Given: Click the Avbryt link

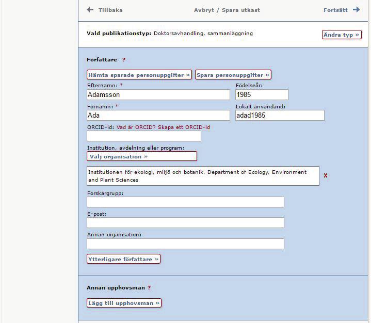Looking at the screenshot, I should coord(204,10).
